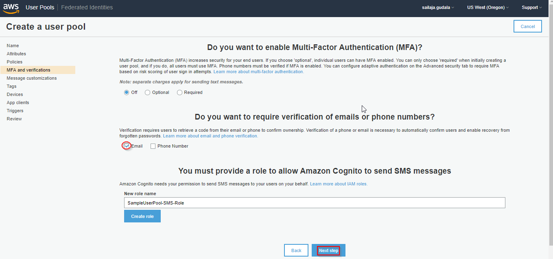Viewport: 553px width, 259px height.
Task: Set MFA to Required
Action: click(x=180, y=93)
